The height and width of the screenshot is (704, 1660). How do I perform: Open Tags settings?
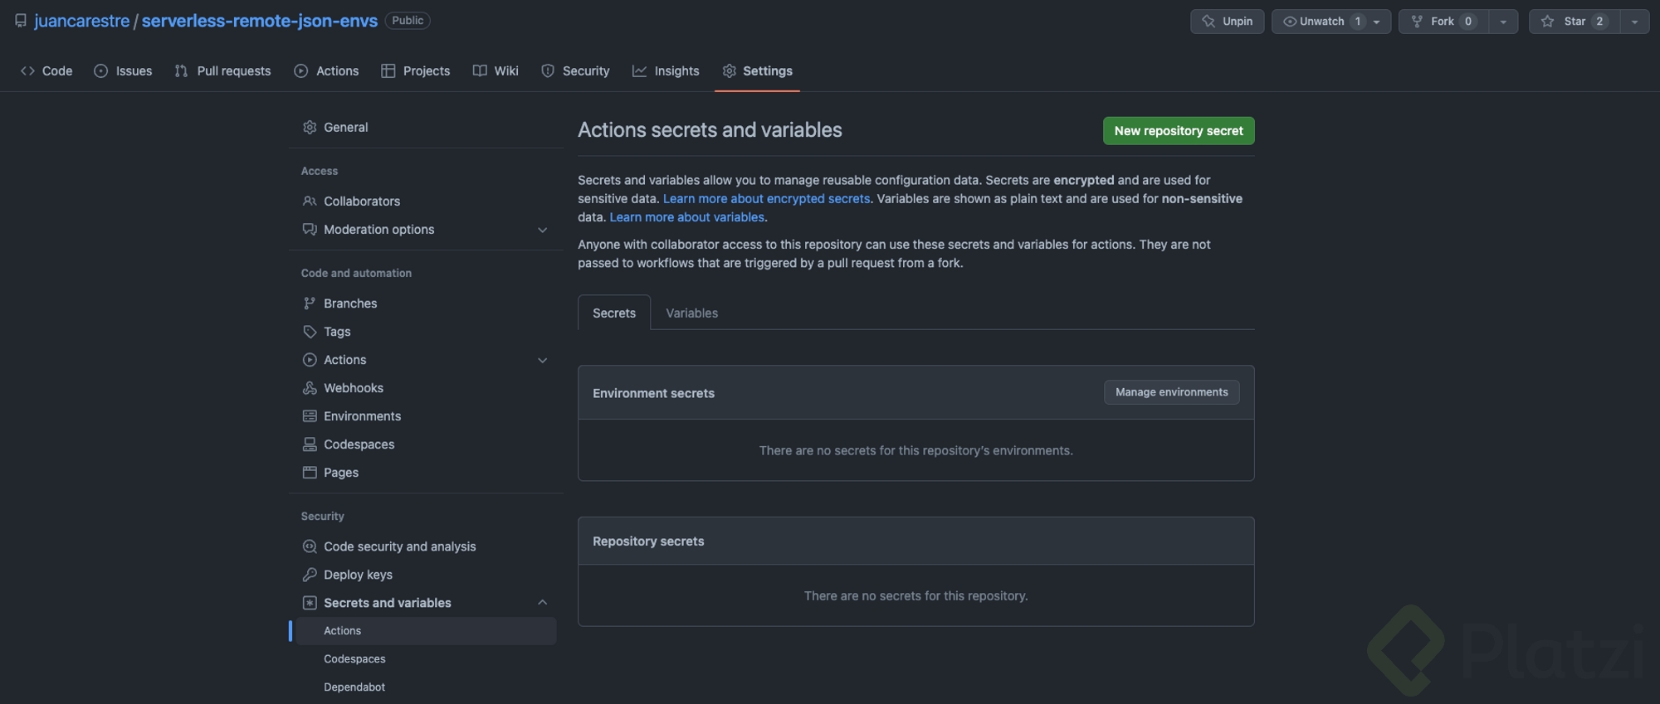coord(426,332)
